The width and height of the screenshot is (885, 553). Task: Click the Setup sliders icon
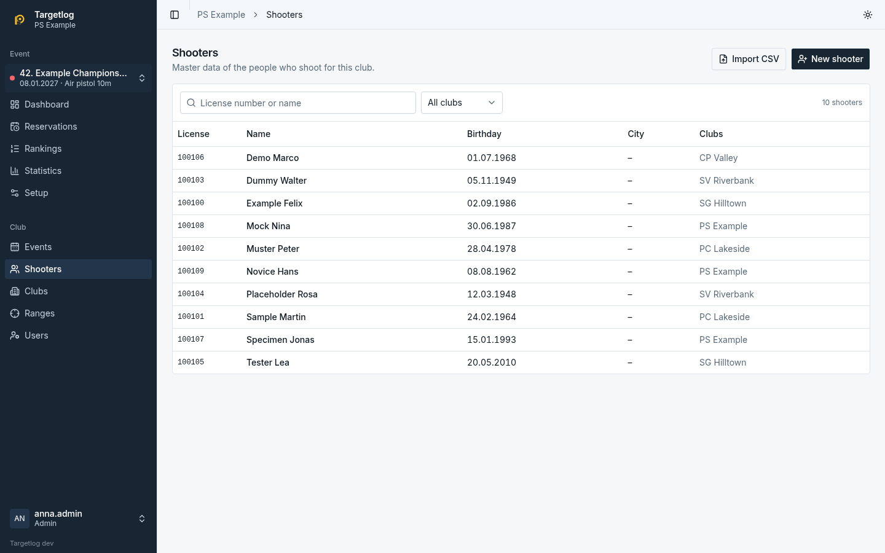(x=15, y=193)
